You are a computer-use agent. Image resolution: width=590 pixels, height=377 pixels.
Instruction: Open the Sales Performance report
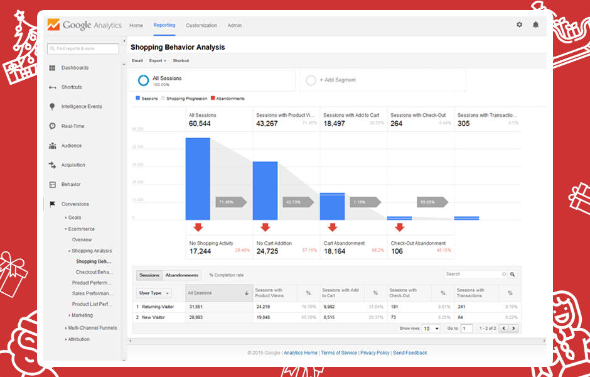coord(92,294)
